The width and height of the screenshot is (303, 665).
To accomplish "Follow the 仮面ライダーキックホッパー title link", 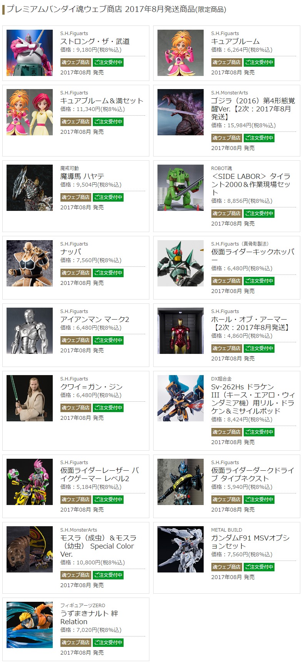I will [x=253, y=256].
